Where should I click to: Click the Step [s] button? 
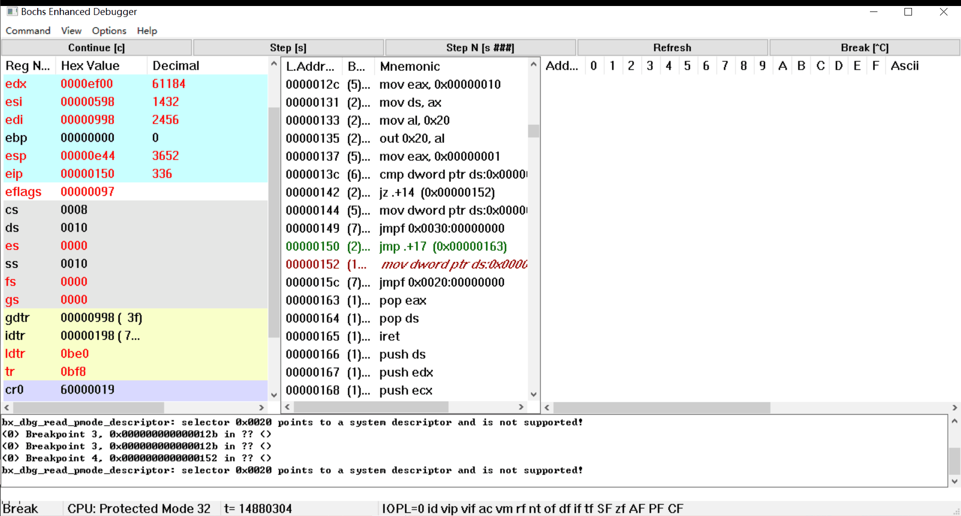click(288, 47)
